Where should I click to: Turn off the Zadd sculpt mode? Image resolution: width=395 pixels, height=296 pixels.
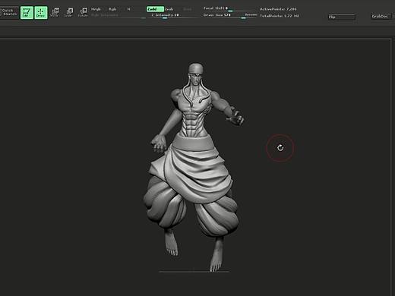click(155, 9)
